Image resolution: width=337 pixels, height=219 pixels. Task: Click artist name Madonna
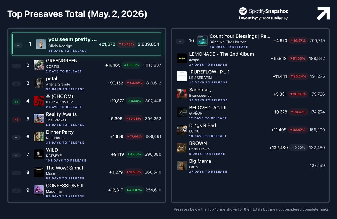coord(54,191)
